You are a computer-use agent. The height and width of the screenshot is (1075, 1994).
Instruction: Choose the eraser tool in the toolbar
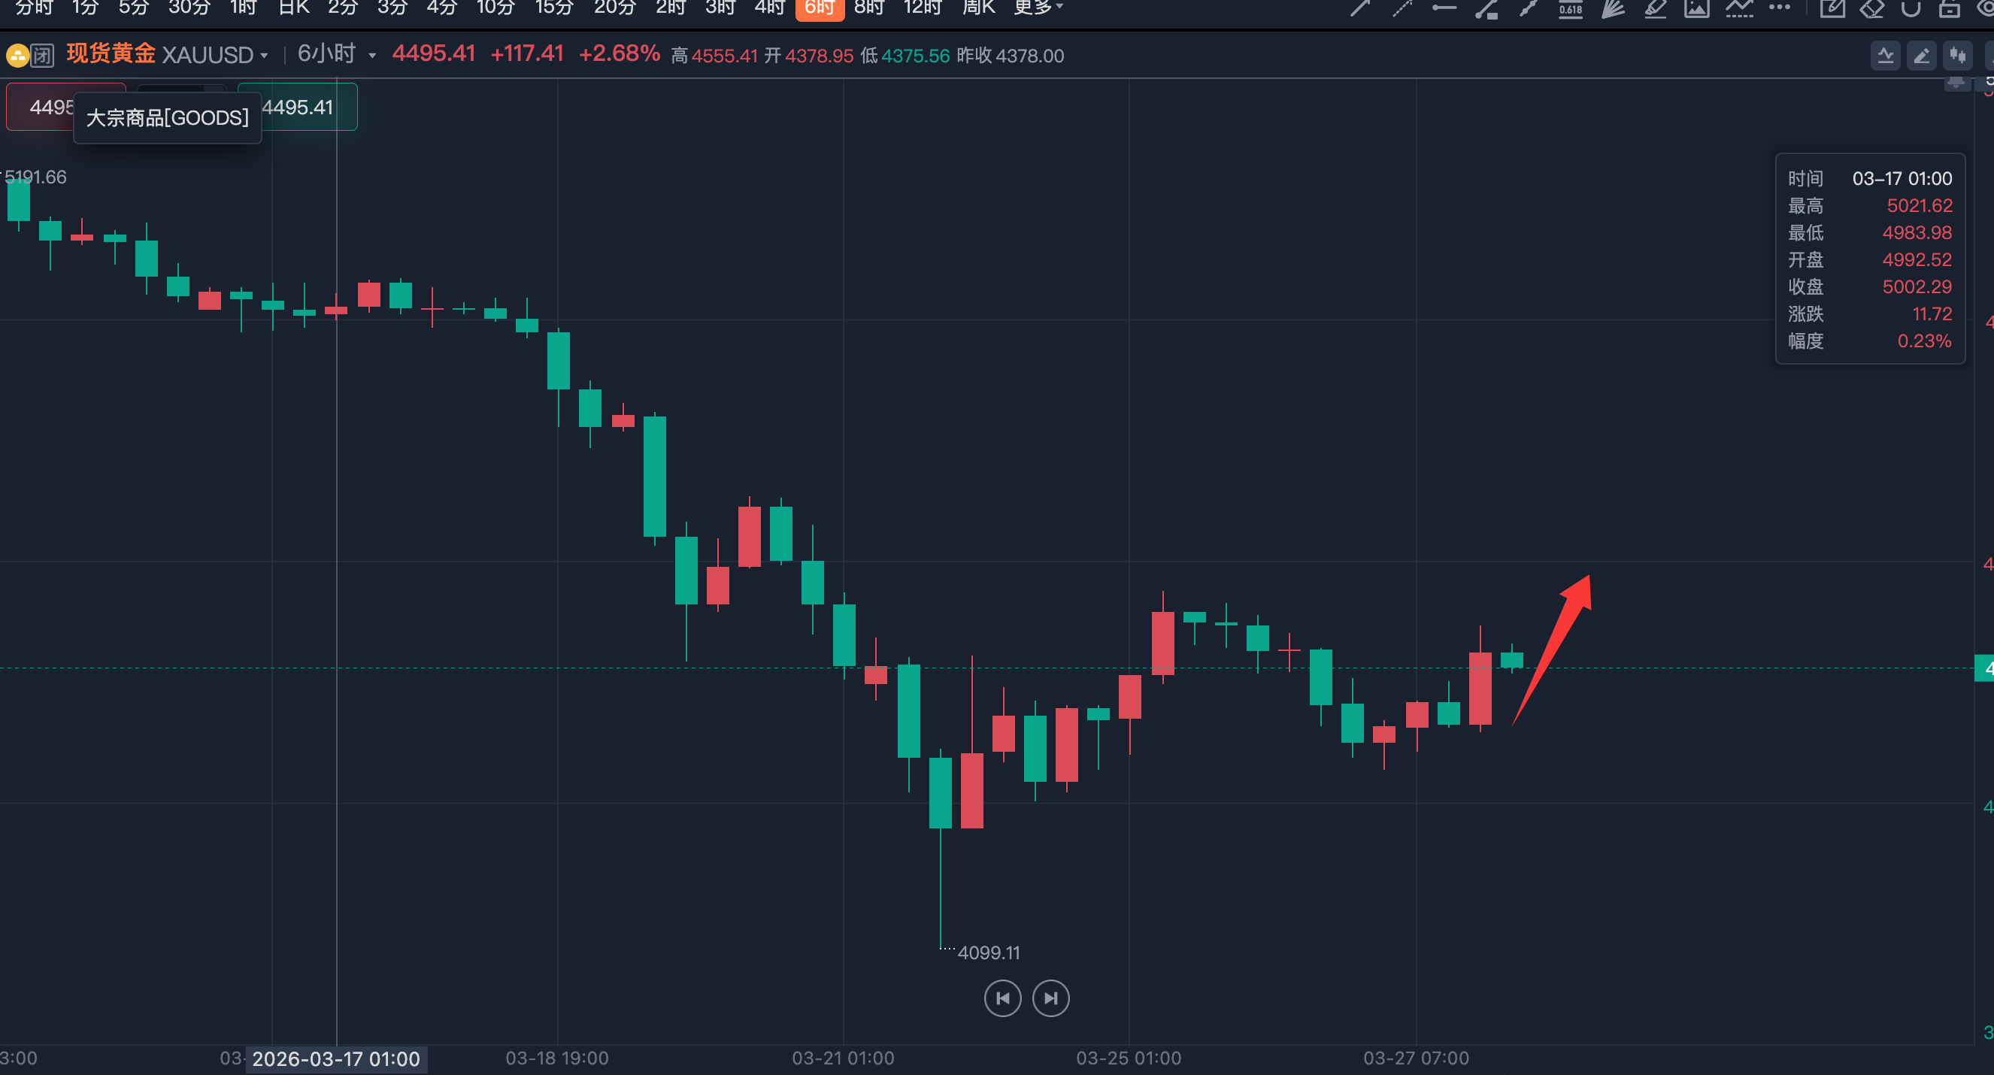[x=1871, y=8]
